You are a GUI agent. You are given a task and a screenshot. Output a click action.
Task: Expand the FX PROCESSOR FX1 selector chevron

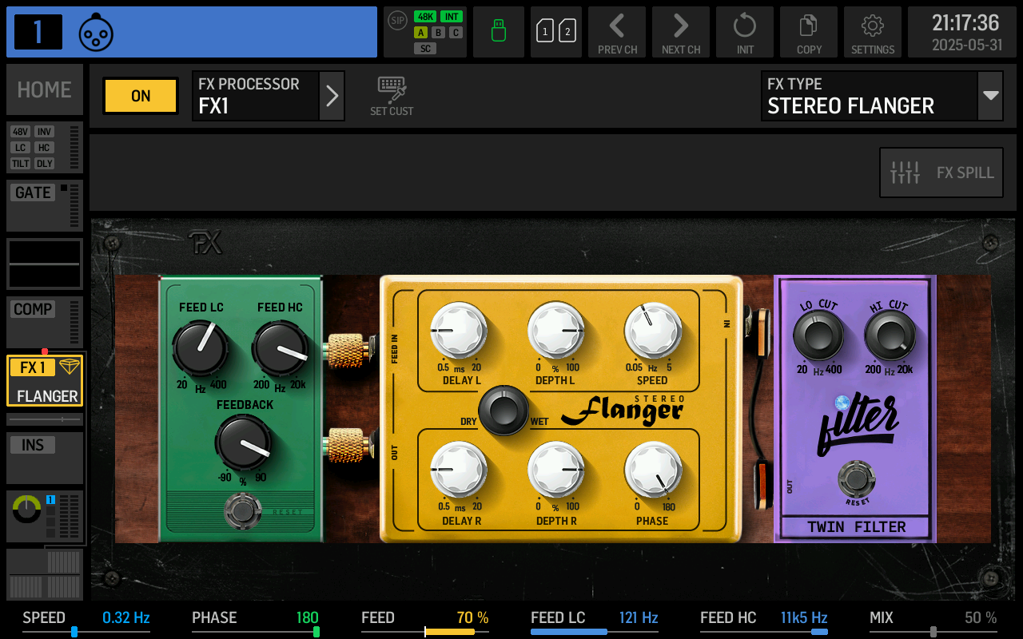tap(332, 95)
